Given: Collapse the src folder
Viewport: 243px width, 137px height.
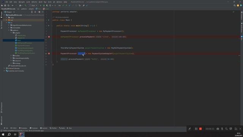Looking at the screenshot, I should coord(7,23).
